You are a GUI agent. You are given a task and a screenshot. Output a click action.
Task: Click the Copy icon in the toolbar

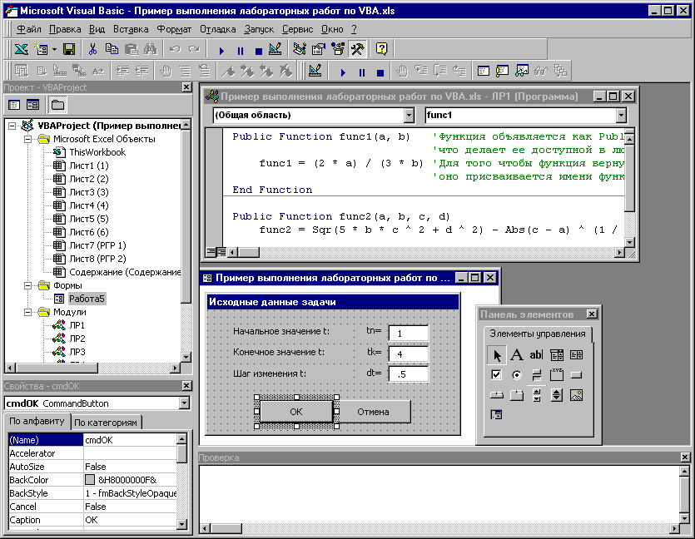pyautogui.click(x=112, y=49)
